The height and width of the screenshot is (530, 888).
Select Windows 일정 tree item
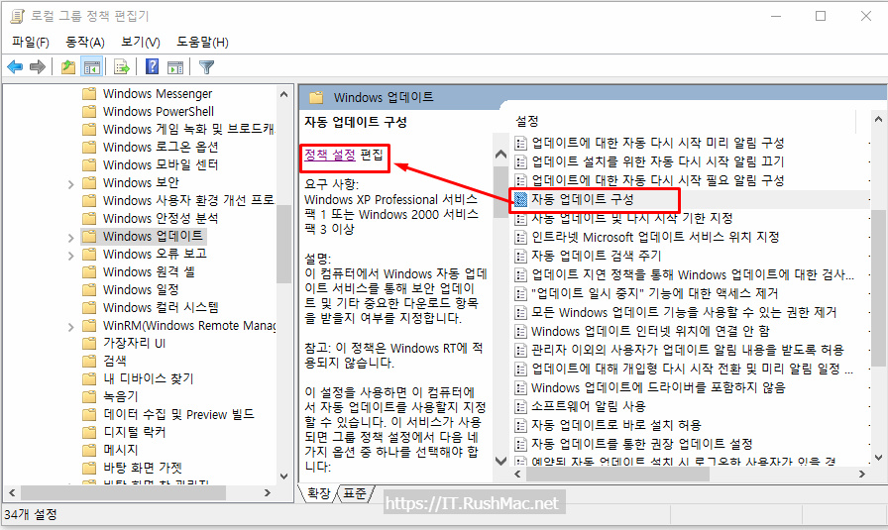(x=141, y=290)
